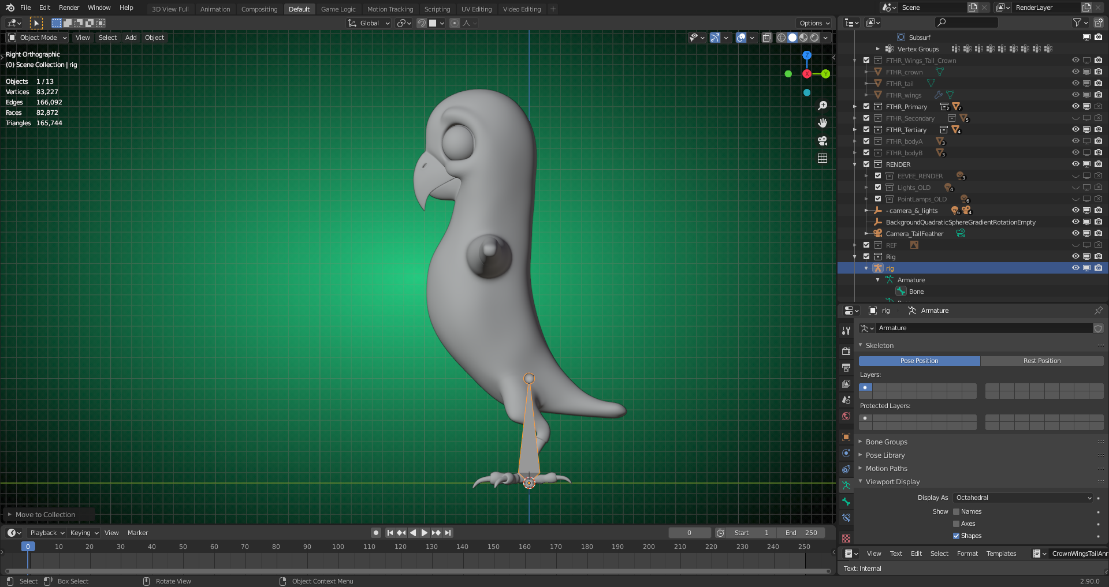Open the Render menu
Screen dimensions: 1109x587
point(69,8)
